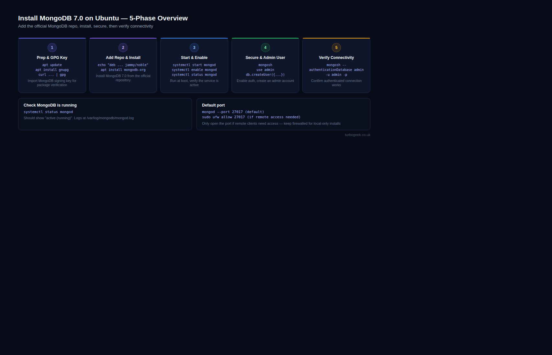
Task: Click the 'mongod --port 27017' command line
Action: [x=233, y=112]
